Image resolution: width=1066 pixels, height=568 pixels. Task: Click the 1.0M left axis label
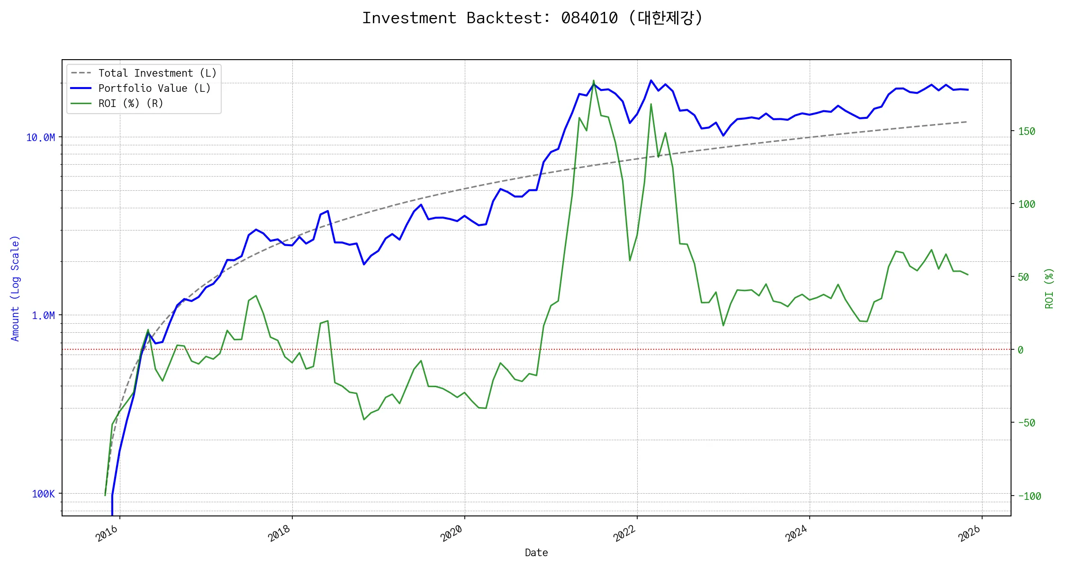click(43, 316)
